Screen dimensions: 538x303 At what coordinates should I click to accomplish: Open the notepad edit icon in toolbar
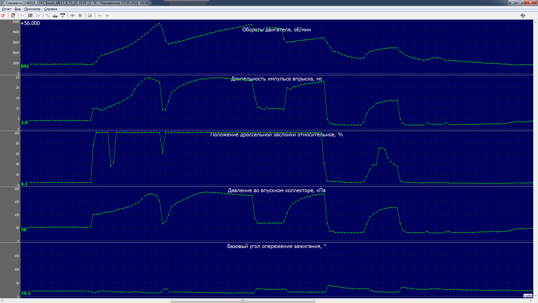pos(13,15)
